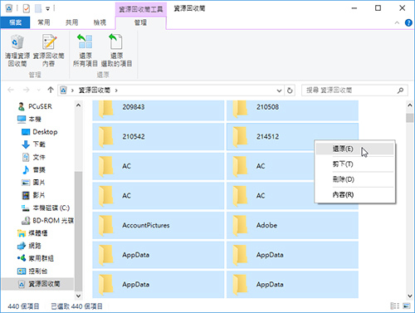Expand address bar history dropdown
Image resolution: width=415 pixels, height=313 pixels.
(280, 90)
